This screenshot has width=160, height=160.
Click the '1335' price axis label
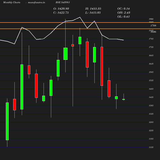pyautogui.click(x=151, y=114)
